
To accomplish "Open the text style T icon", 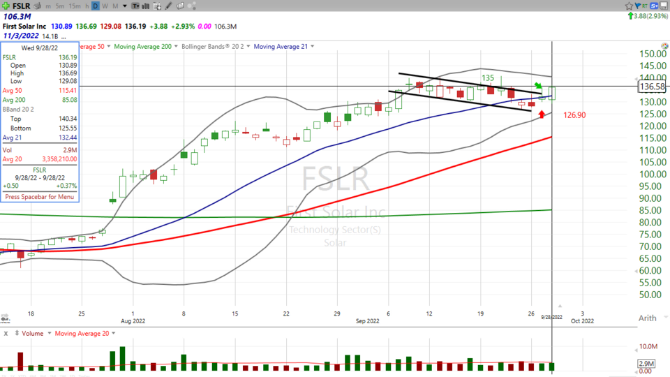I will (135, 6).
